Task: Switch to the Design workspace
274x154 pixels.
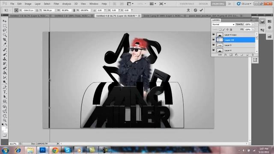Action: tap(203, 4)
